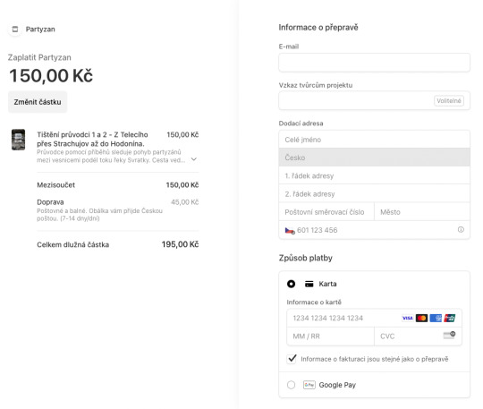483x409 pixels.
Task: Click the Změnit částku button
Action: pyautogui.click(x=38, y=102)
